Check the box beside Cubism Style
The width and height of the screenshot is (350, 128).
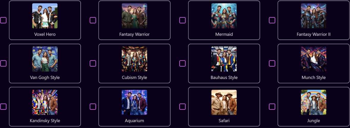(93, 63)
